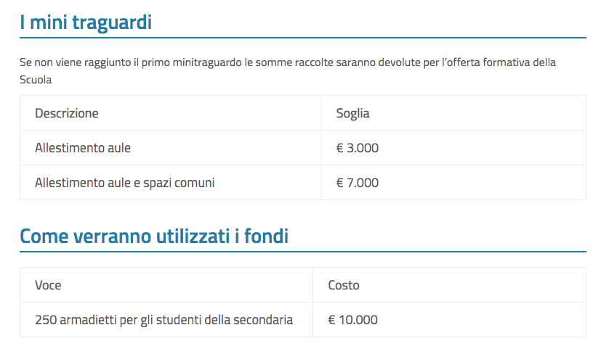Click the € 3.000 threshold cell
Image resolution: width=609 pixels, height=346 pixels.
(x=358, y=148)
